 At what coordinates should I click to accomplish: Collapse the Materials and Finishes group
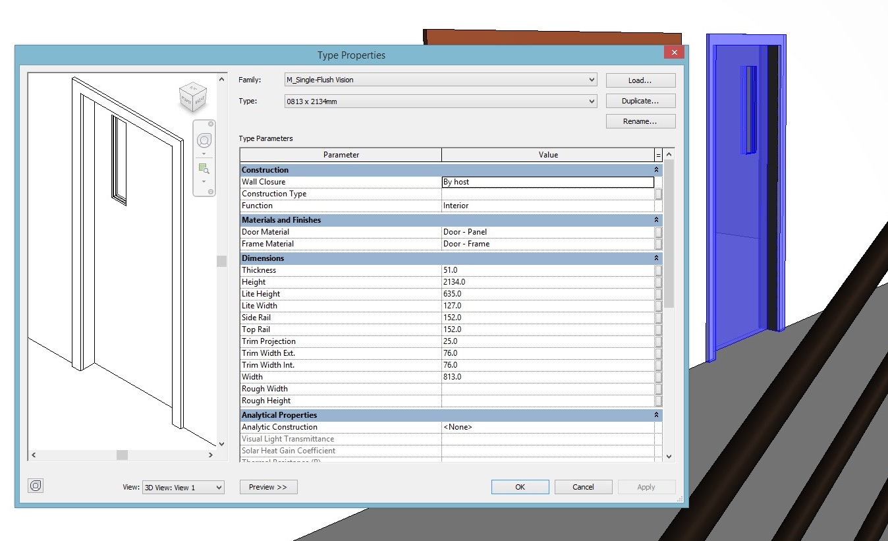pyautogui.click(x=656, y=220)
